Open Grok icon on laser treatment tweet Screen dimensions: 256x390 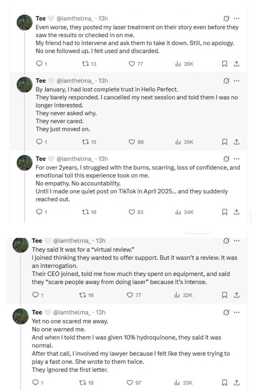(x=227, y=18)
